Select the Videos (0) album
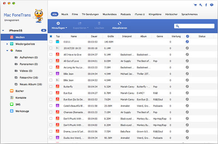 (26, 71)
